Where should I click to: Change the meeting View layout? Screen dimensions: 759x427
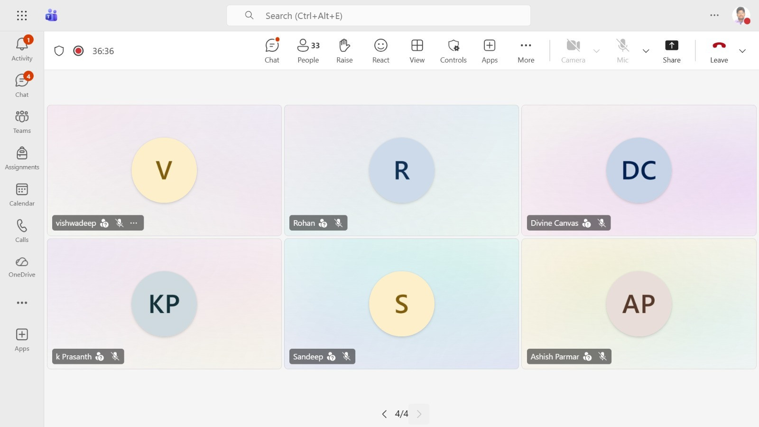(x=417, y=50)
